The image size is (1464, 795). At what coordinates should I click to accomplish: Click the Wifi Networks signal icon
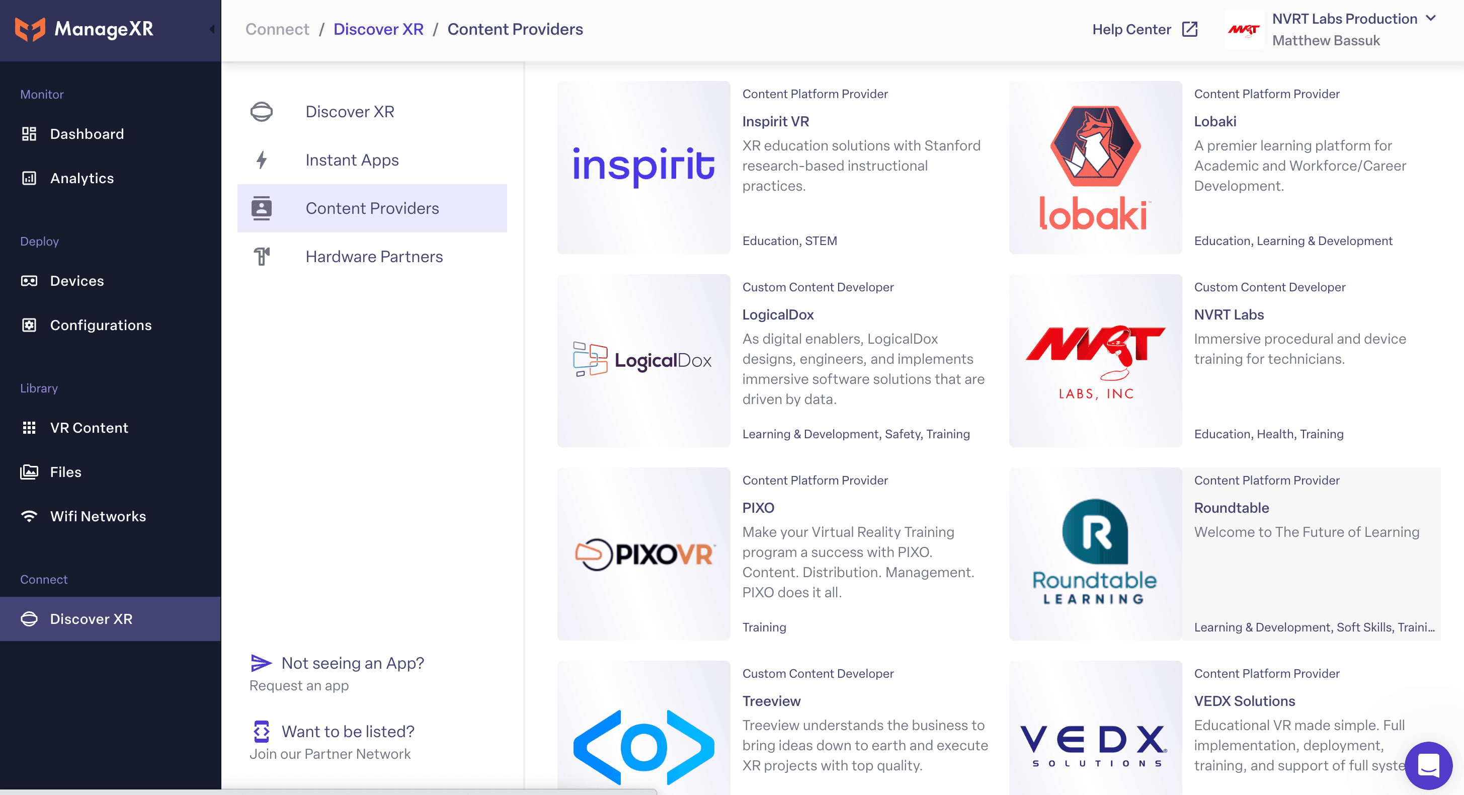tap(29, 516)
